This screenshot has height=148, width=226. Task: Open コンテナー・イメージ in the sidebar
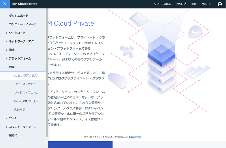23,24
